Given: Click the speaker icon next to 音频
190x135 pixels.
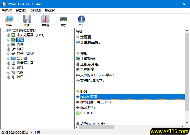Looking at the screenshot, I should coord(13,67).
